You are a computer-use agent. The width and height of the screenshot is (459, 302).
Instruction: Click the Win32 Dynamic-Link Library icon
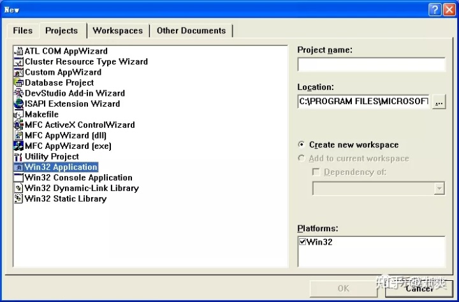[x=18, y=188]
